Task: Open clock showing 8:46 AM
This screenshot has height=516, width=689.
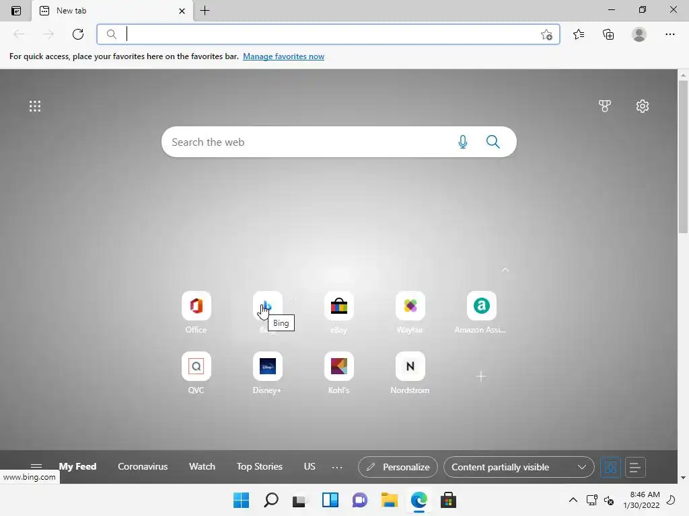Action: click(x=641, y=500)
